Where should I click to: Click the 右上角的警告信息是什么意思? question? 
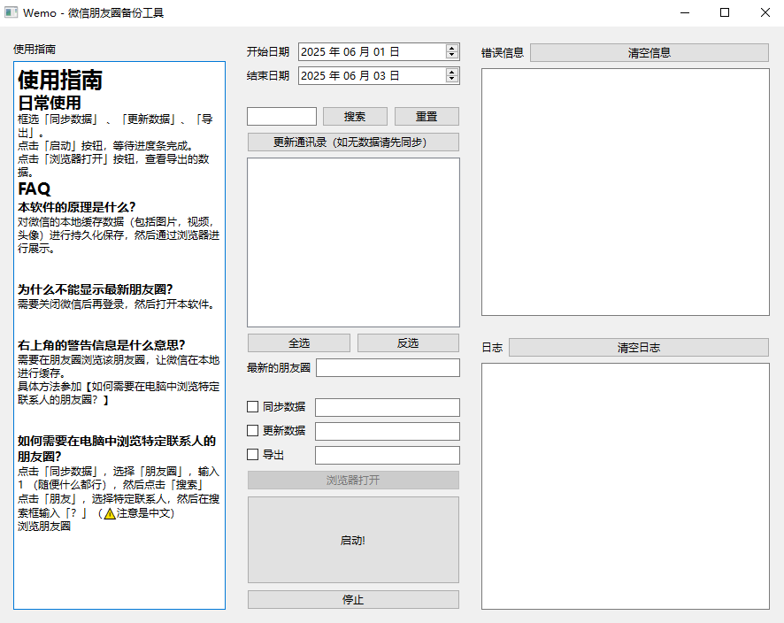tap(102, 345)
